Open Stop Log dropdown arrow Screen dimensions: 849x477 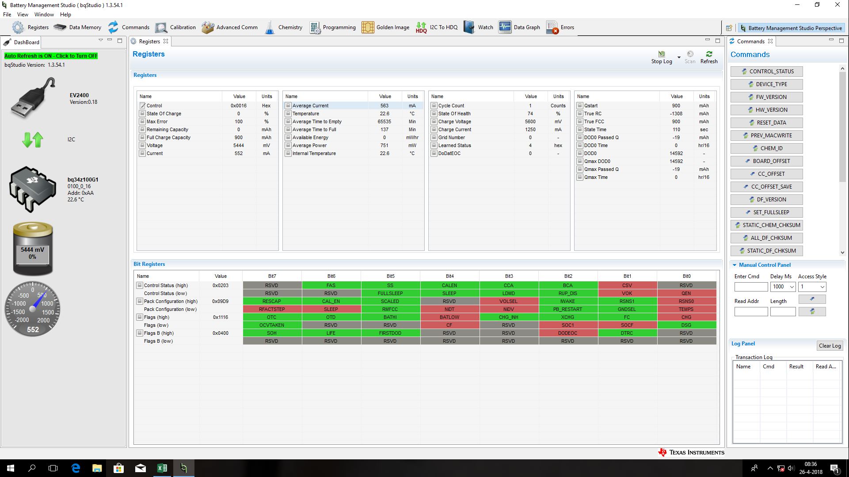coord(679,57)
